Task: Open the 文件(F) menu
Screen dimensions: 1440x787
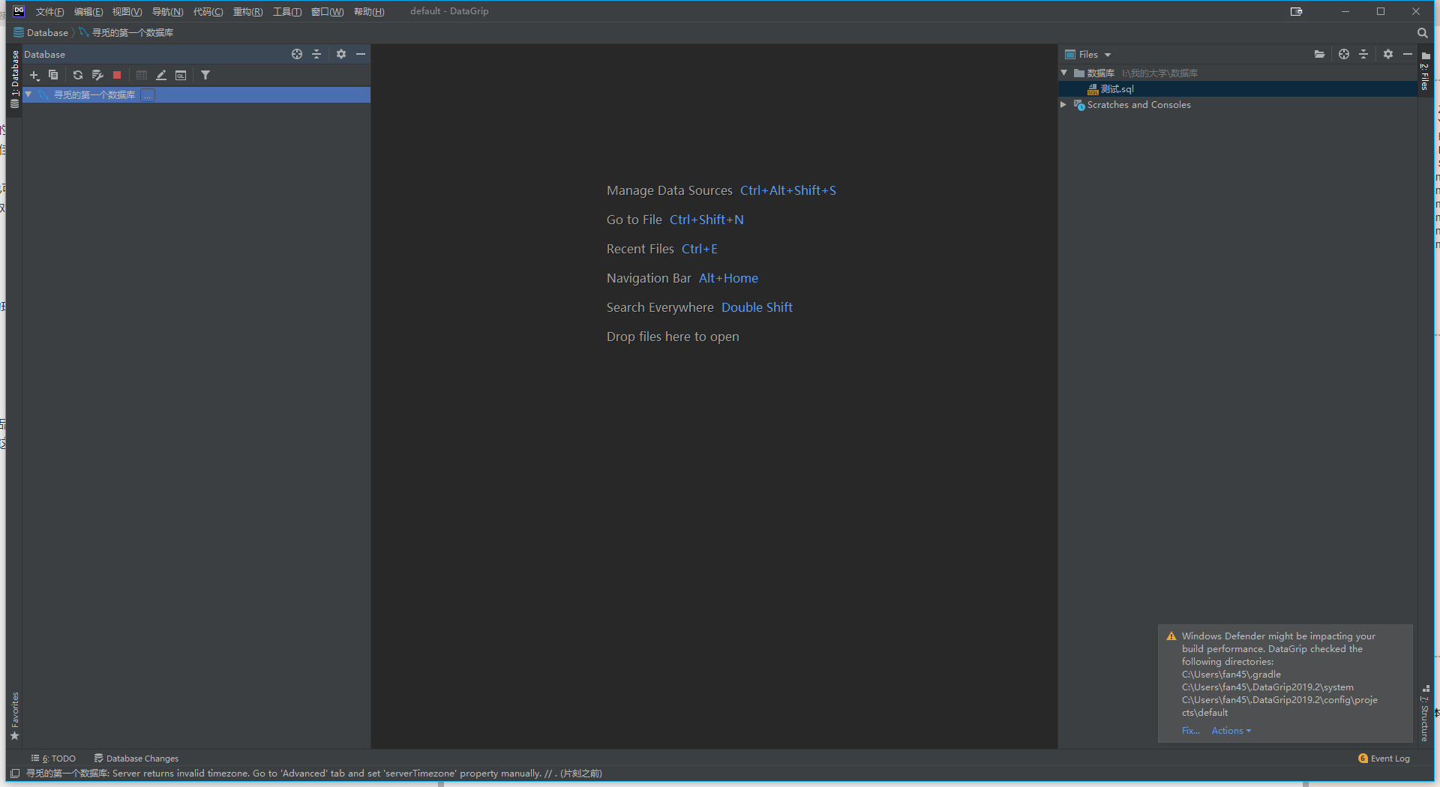Action: [x=49, y=11]
